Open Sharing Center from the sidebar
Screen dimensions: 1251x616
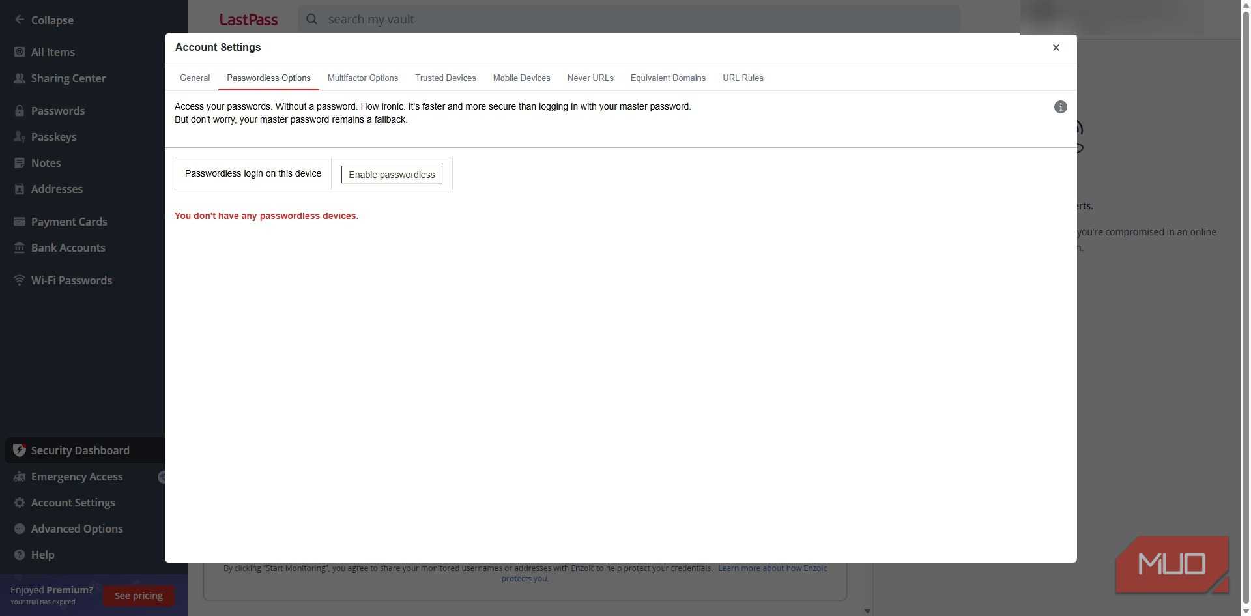coord(68,78)
